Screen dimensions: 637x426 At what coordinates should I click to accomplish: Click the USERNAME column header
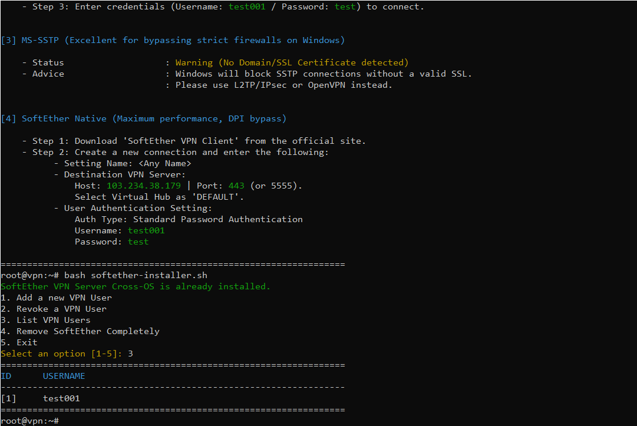click(x=64, y=375)
